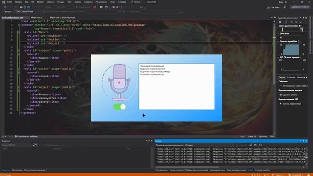Click the Live Share button

(273, 7)
